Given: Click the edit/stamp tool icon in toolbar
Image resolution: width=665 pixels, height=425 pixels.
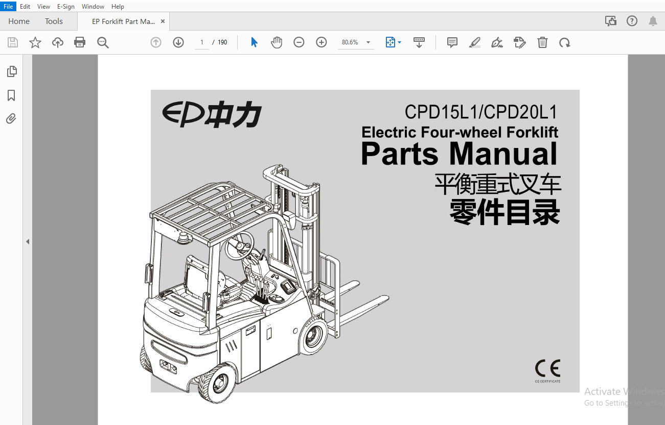Looking at the screenshot, I should click(x=520, y=42).
